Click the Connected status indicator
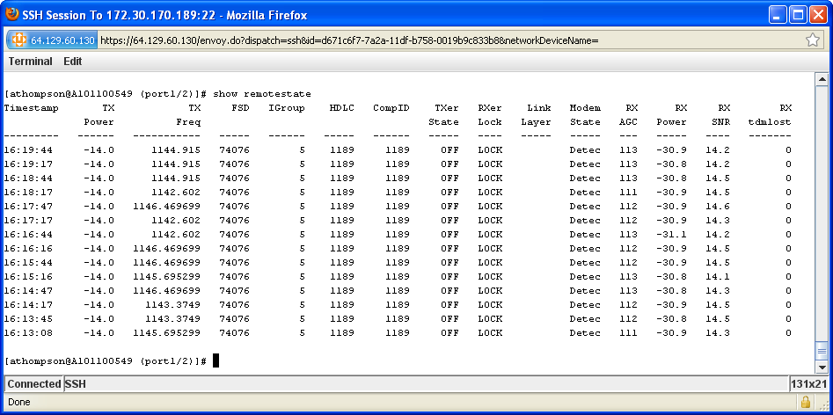Viewport: 833px width, 415px height. [34, 384]
